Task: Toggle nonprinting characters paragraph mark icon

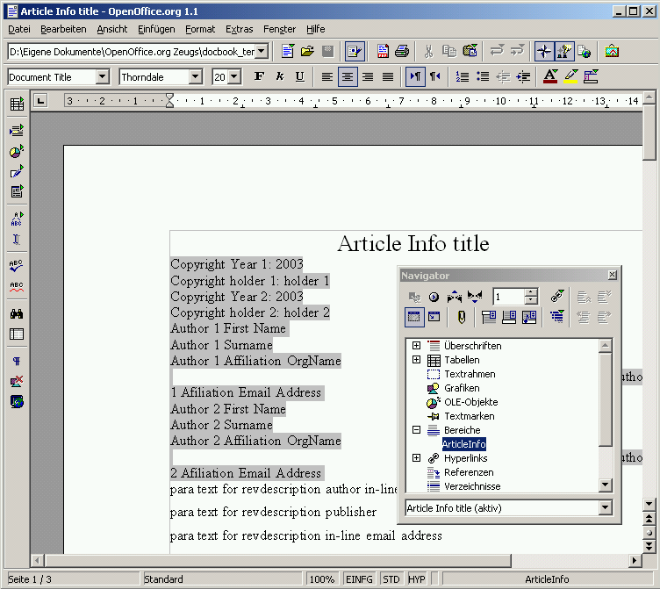Action: point(17,361)
